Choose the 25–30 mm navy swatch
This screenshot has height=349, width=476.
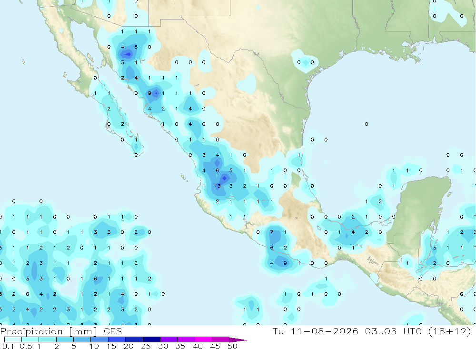(151, 339)
